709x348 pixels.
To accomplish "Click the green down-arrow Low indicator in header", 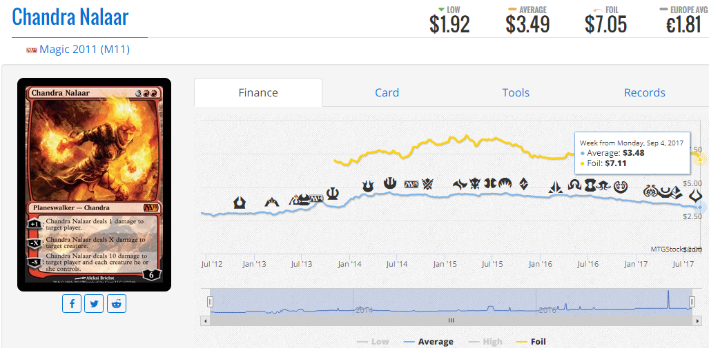I will (x=441, y=10).
